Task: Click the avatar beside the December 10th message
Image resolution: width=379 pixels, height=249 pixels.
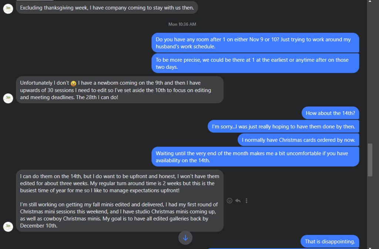Action: [8, 226]
